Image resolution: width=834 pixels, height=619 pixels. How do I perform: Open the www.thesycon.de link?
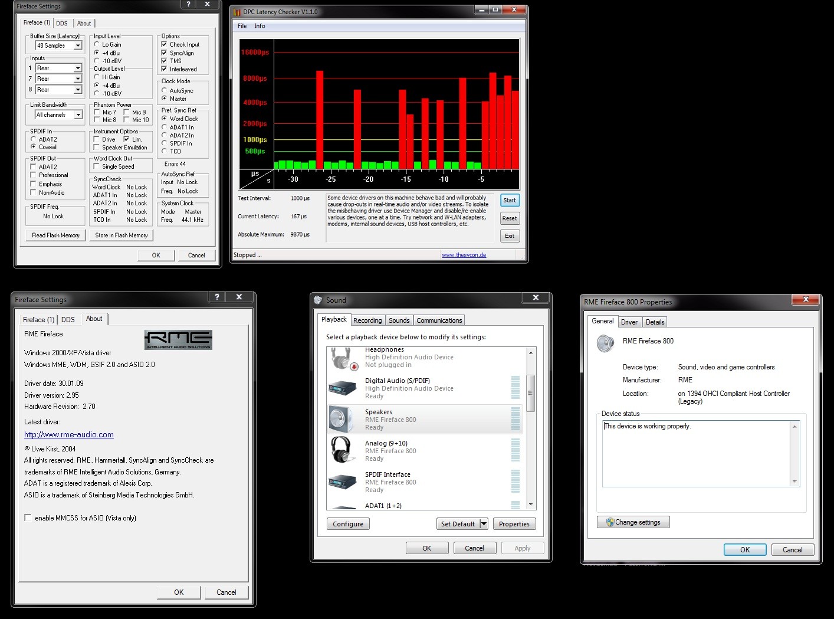click(464, 255)
